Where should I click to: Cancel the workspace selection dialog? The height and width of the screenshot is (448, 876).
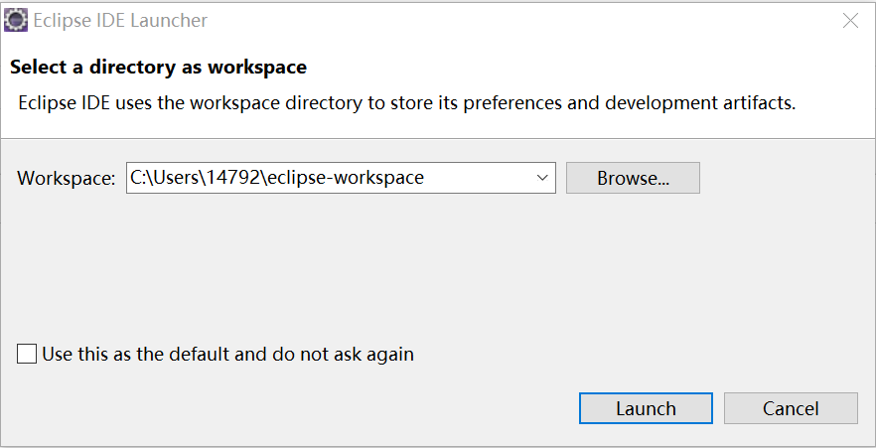point(791,408)
